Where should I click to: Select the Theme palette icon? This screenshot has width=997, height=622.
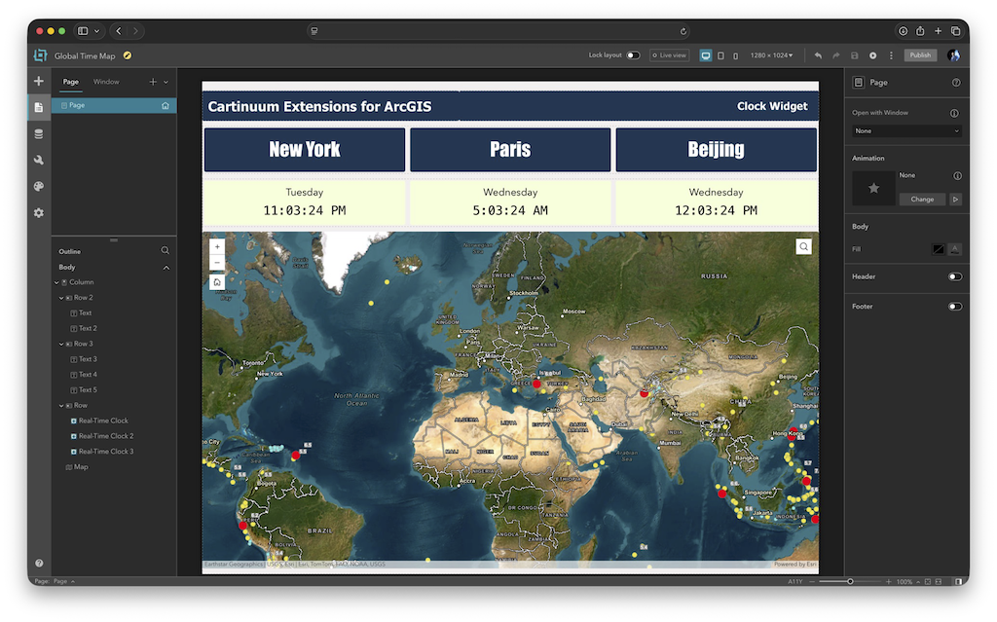pyautogui.click(x=39, y=184)
